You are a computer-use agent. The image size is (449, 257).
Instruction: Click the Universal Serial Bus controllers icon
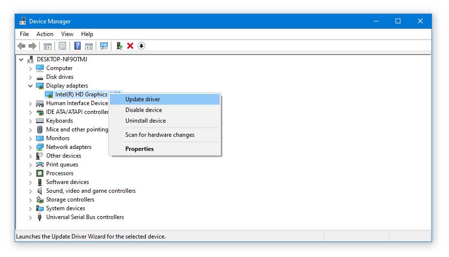[40, 217]
